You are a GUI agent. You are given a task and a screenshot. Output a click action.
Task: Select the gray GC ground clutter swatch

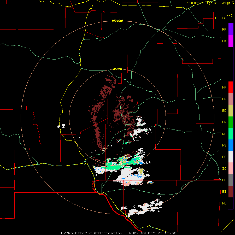tap(231, 180)
